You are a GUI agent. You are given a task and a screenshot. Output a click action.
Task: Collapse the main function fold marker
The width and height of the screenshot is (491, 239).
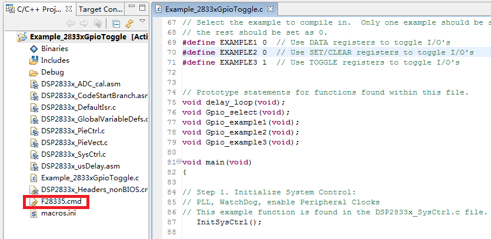click(x=179, y=162)
